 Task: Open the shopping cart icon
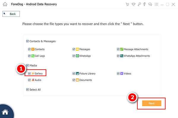pos(127,5)
